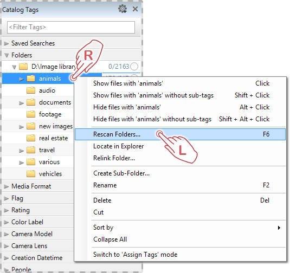The height and width of the screenshot is (273, 290).
Task: Click the D:\Image library folder icon
Action: [x=23, y=67]
